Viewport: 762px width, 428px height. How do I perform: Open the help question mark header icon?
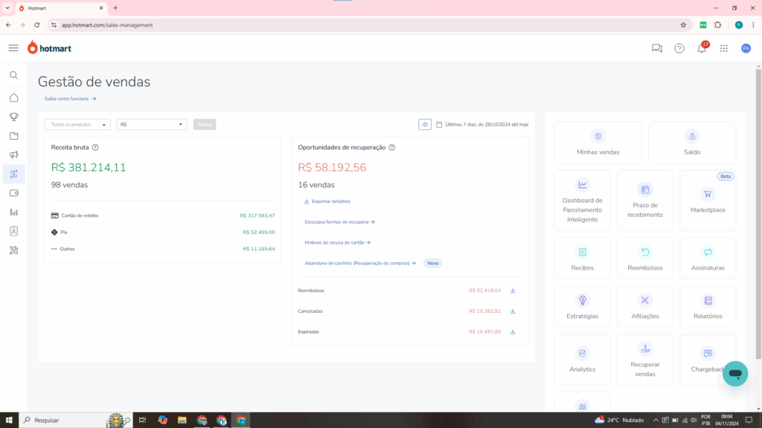click(x=679, y=48)
